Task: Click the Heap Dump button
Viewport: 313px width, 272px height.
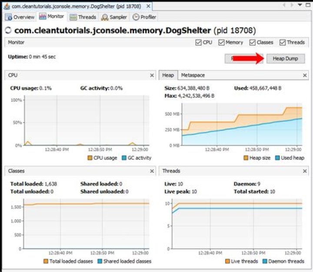Action: click(285, 59)
